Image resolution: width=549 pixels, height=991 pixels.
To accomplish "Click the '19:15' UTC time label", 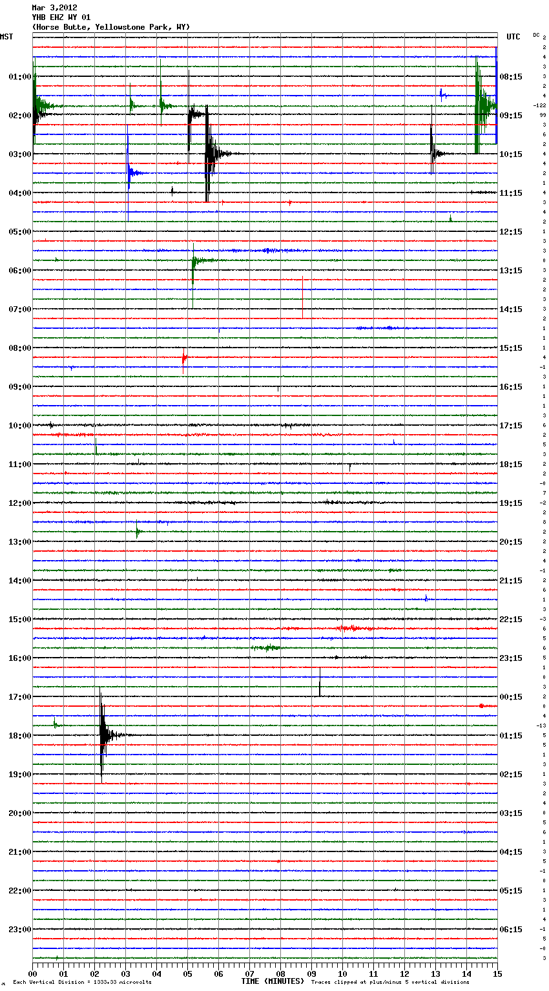I will click(511, 503).
